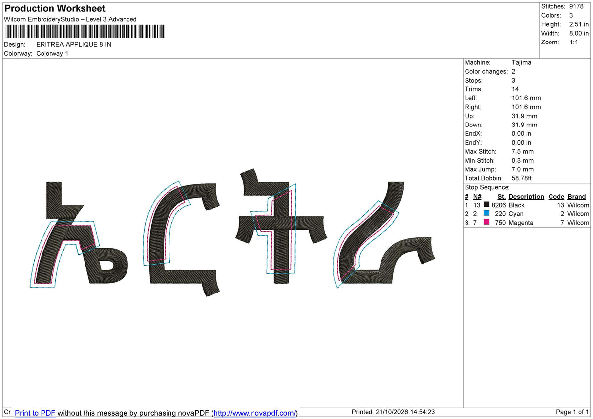
Task: Click the barcode under the worksheet title
Action: coord(85,31)
